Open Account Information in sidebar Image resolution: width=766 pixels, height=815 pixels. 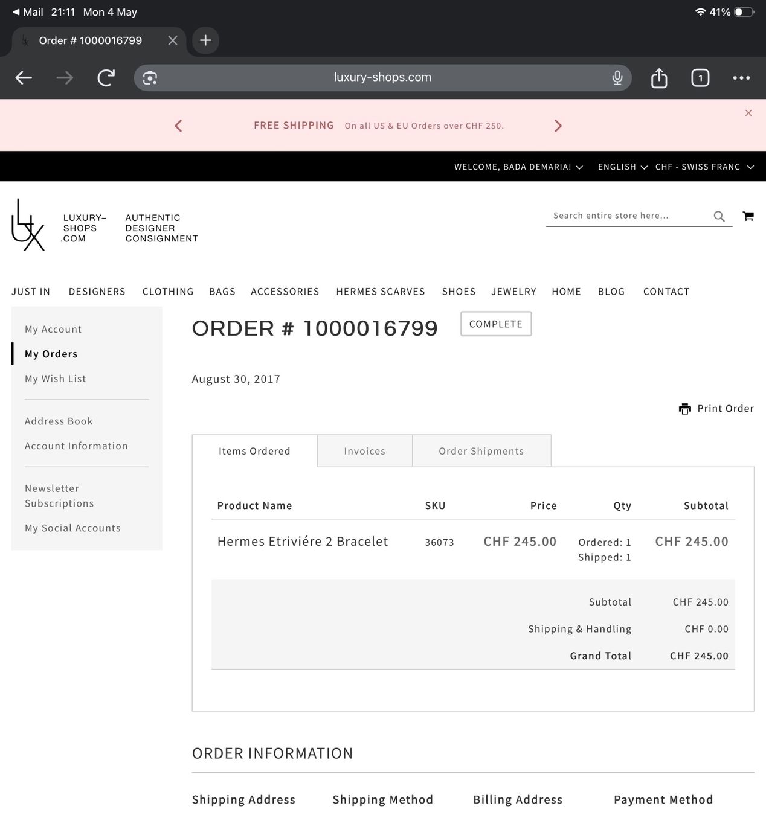point(76,446)
